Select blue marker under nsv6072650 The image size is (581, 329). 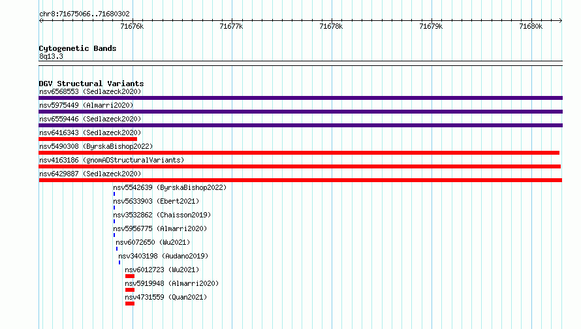(x=117, y=249)
